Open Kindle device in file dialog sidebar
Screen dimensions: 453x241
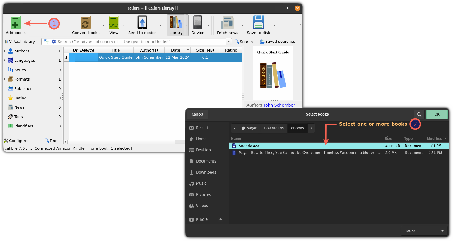(x=202, y=219)
